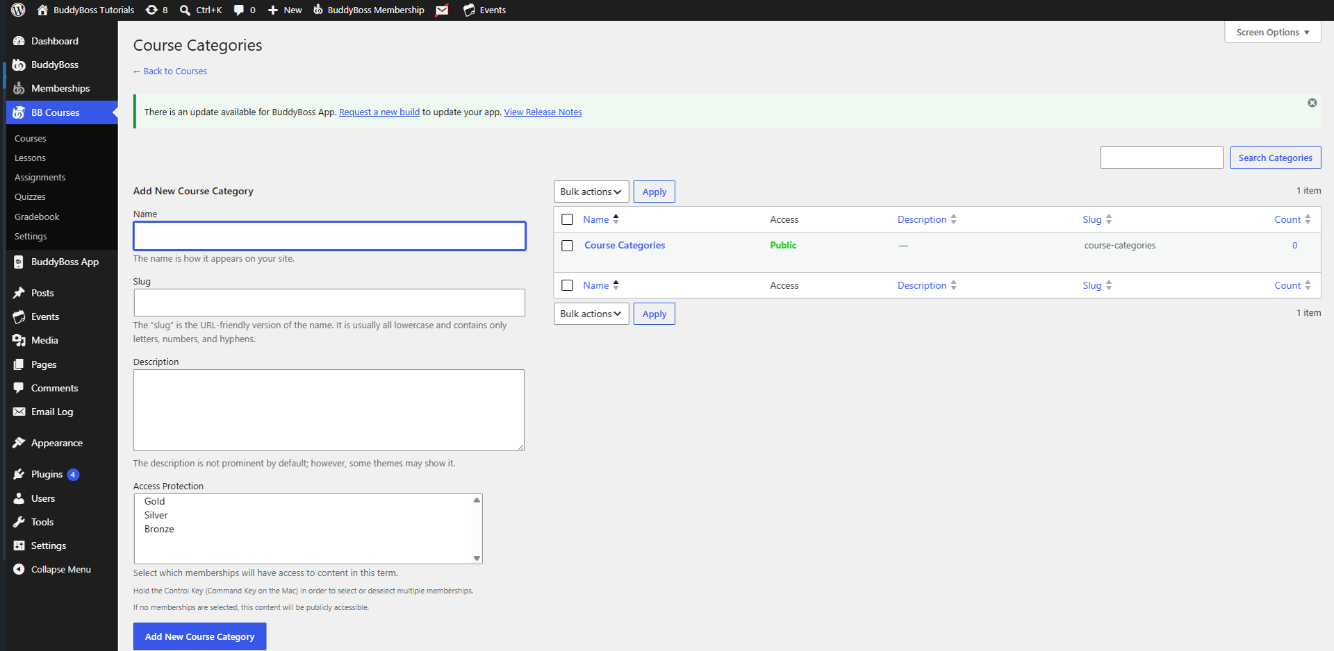
Task: Sort by Slug in table header
Action: pos(1097,219)
